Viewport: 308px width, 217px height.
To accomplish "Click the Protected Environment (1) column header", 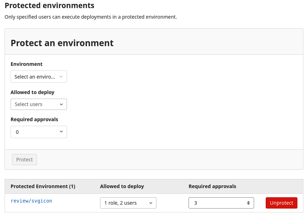I will click(x=43, y=186).
